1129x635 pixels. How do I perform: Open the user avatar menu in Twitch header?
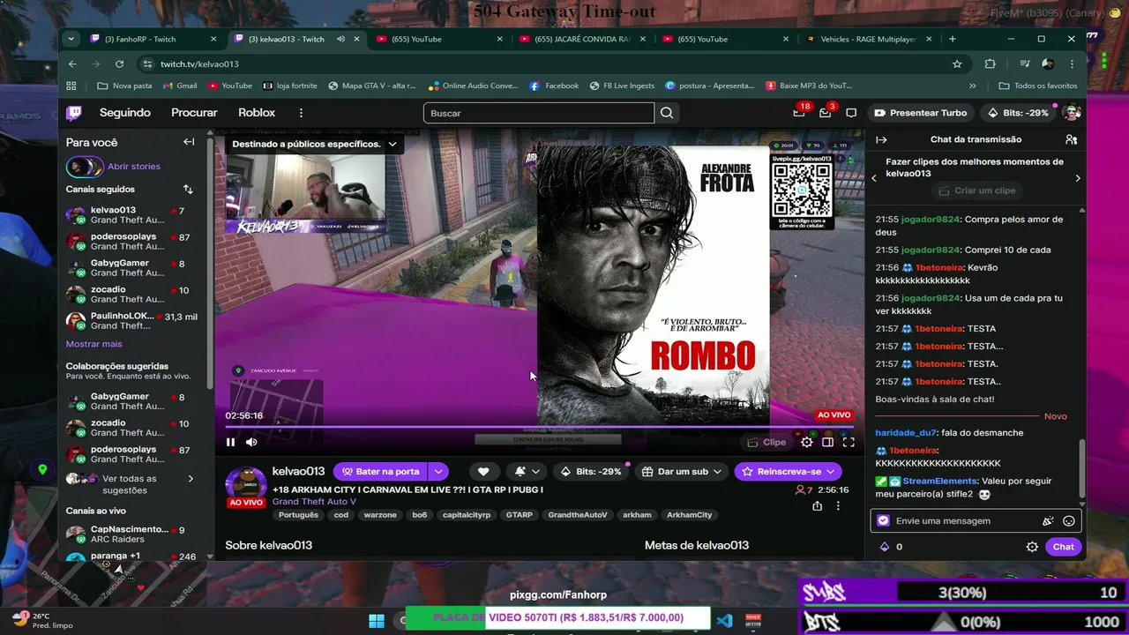click(x=1072, y=113)
